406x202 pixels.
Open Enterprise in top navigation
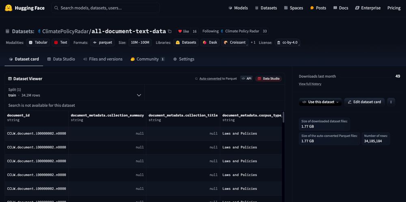[x=368, y=8]
